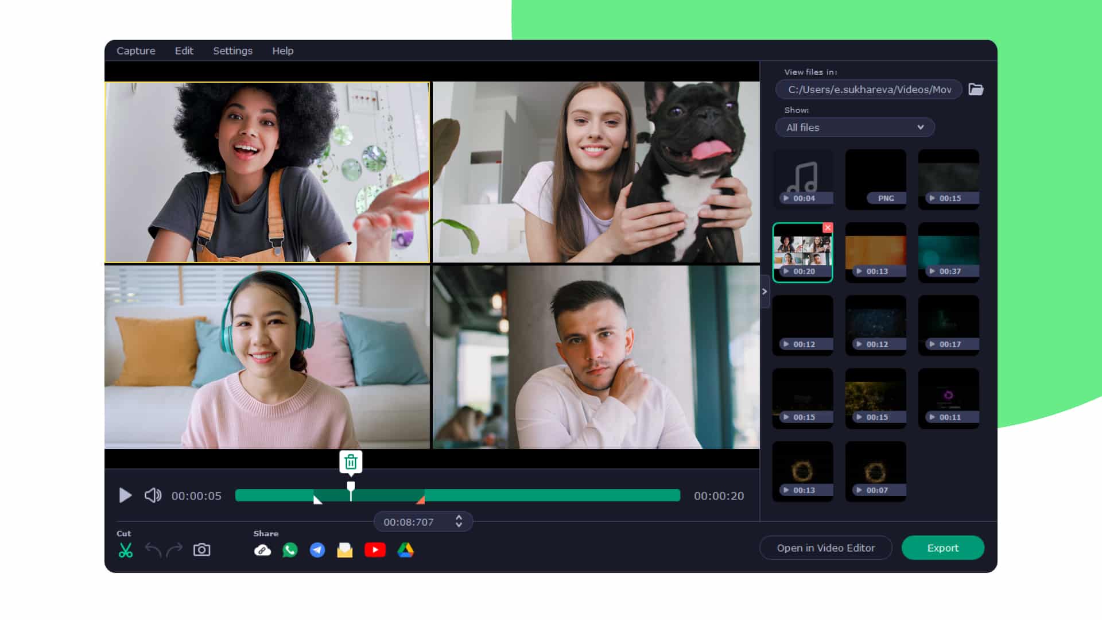Share by email envelope icon
Viewport: 1102px width, 620px height.
(344, 550)
